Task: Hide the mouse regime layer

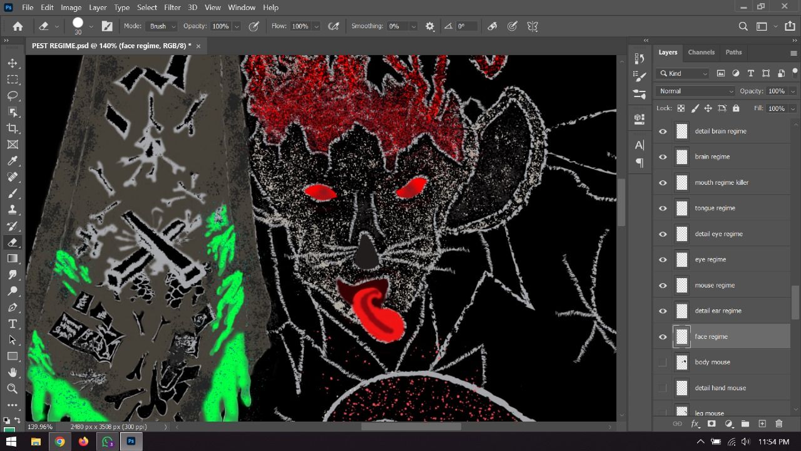Action: 663,286
